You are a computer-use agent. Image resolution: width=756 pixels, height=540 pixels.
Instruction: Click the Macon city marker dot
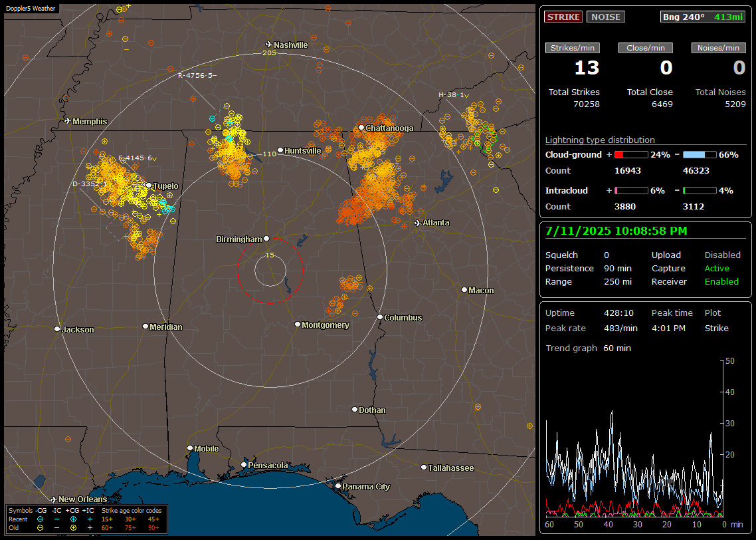(464, 289)
